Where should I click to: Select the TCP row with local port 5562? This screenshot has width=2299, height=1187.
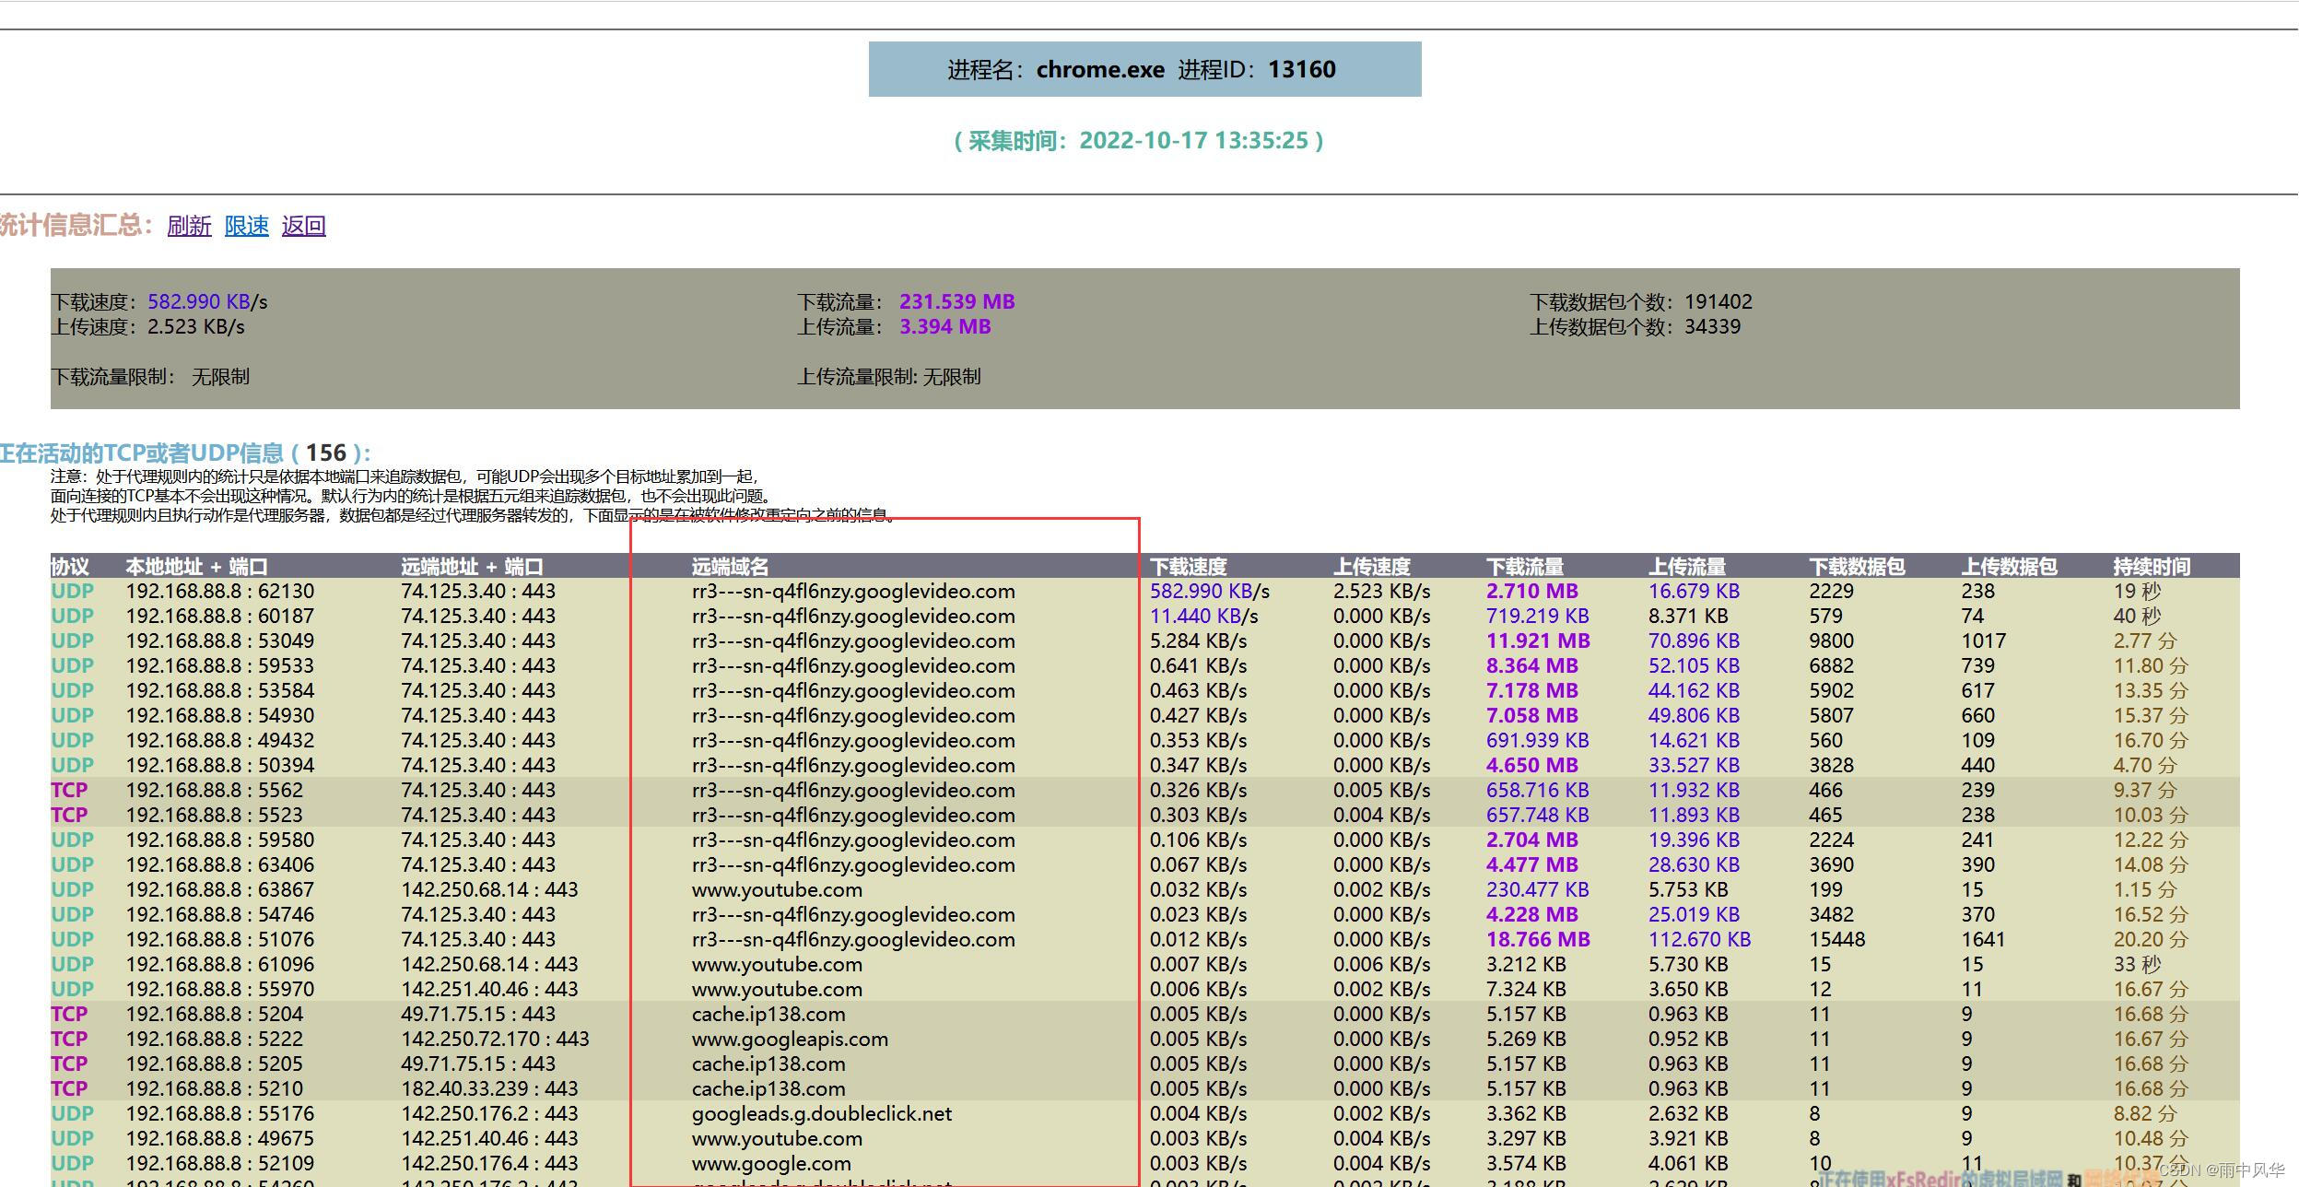pos(214,790)
